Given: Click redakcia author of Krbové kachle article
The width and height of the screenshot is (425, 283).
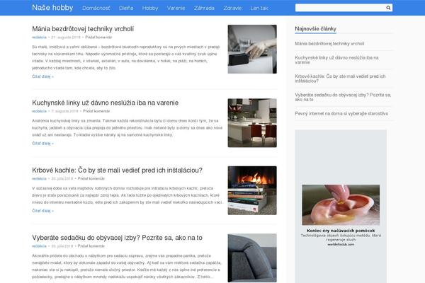Looking at the screenshot, I should [39, 179].
